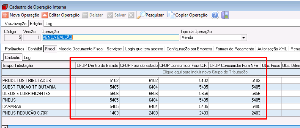The width and height of the screenshot is (300, 128).
Task: Switch to the Contábil tab
Action: point(35,49)
